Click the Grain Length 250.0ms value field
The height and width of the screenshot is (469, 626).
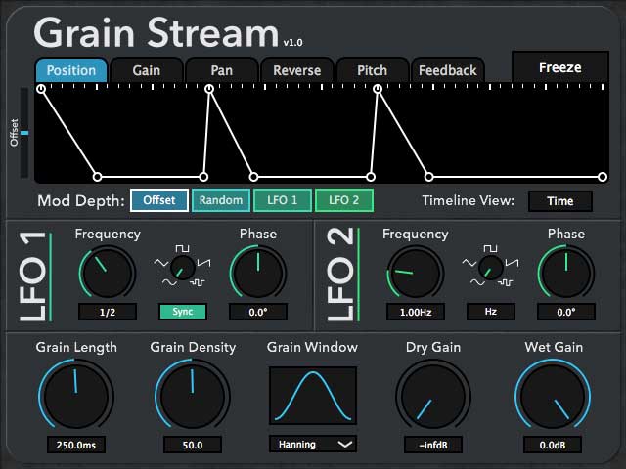click(x=75, y=445)
